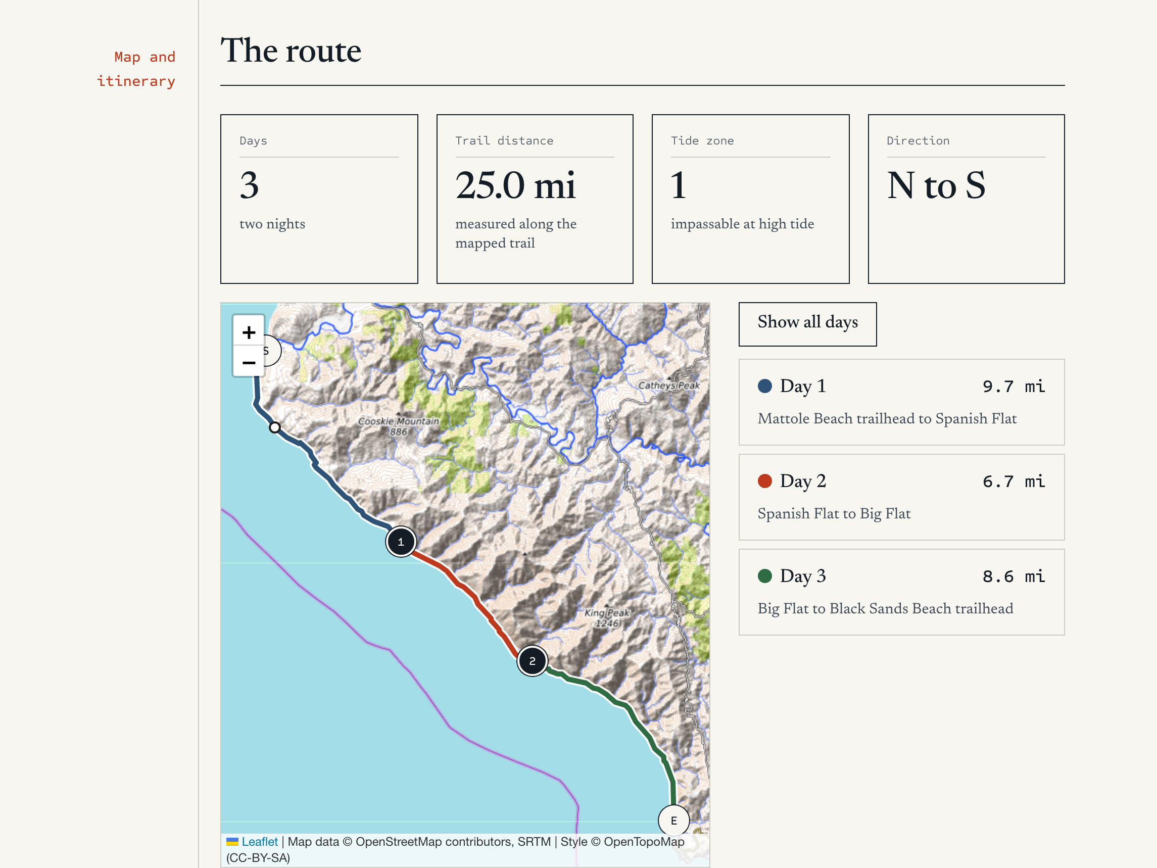The image size is (1157, 868).
Task: Click the blue Day 1 color dot
Action: pyautogui.click(x=765, y=386)
